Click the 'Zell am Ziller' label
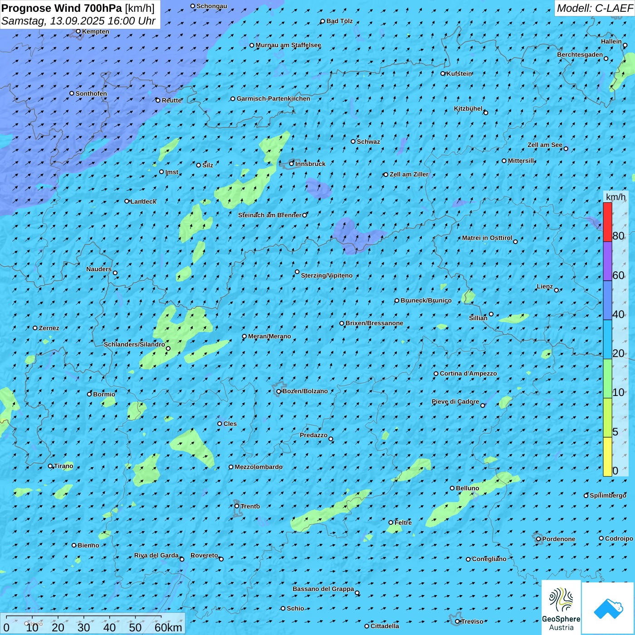Viewport: 635px width, 635px height. (409, 174)
